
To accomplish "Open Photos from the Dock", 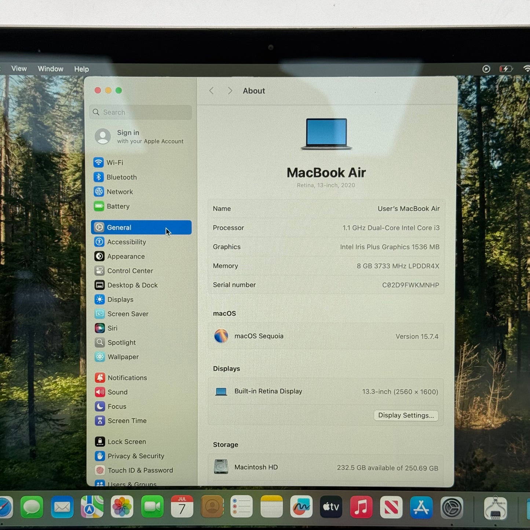I will 122,507.
